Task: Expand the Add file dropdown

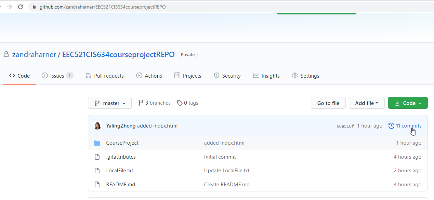Action: point(367,103)
